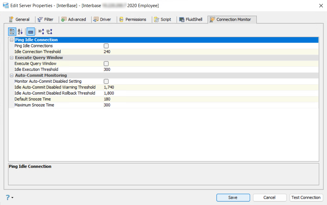
Task: Sort properties alphabetically with A-Z icon
Action: 20,32
